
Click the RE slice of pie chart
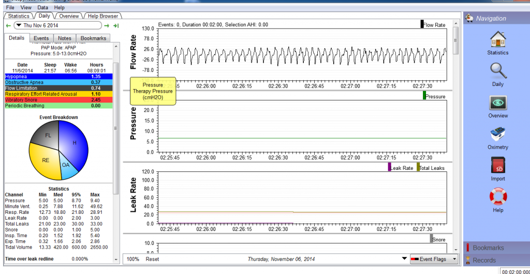[46, 161]
